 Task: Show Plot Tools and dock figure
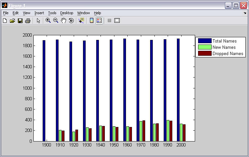117,20
